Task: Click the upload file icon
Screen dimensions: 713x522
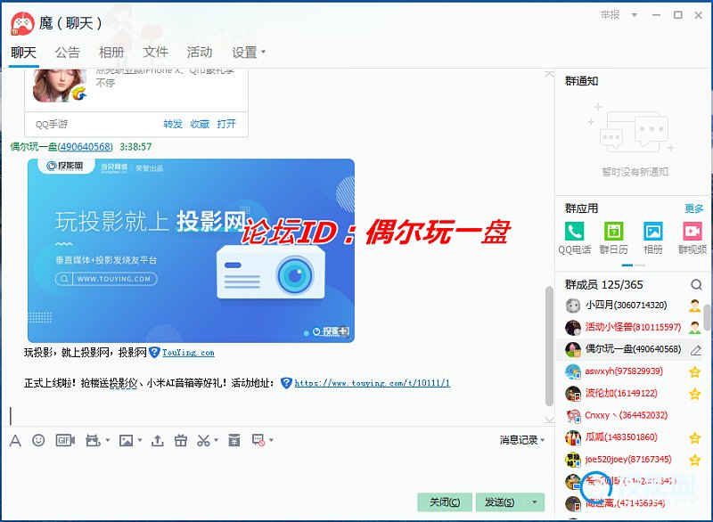Action: pyautogui.click(x=158, y=440)
